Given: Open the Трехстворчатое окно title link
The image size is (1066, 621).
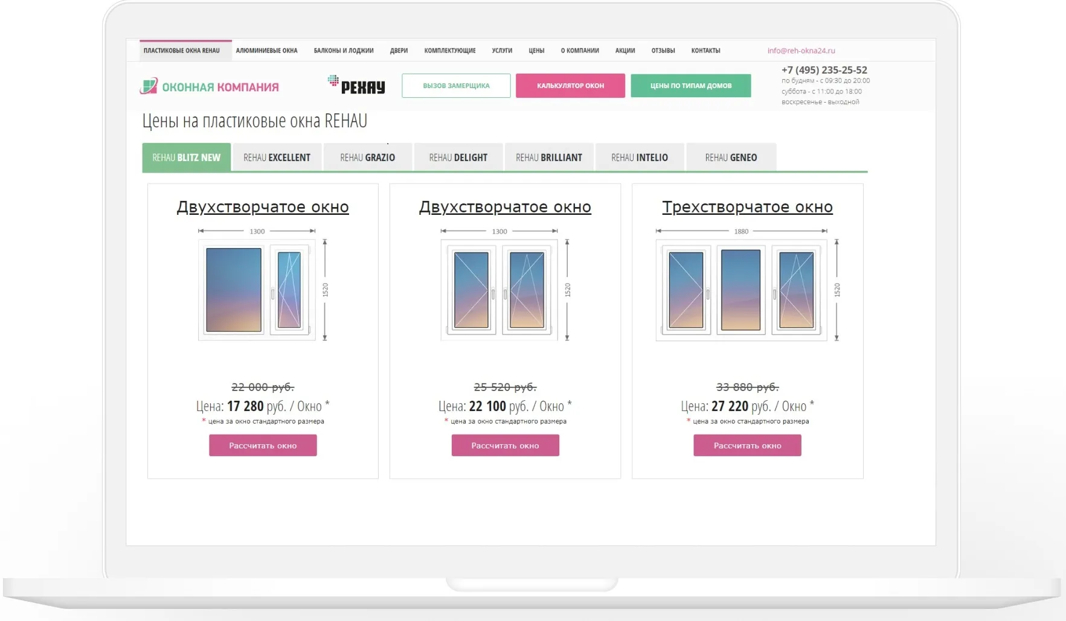Looking at the screenshot, I should pyautogui.click(x=747, y=207).
